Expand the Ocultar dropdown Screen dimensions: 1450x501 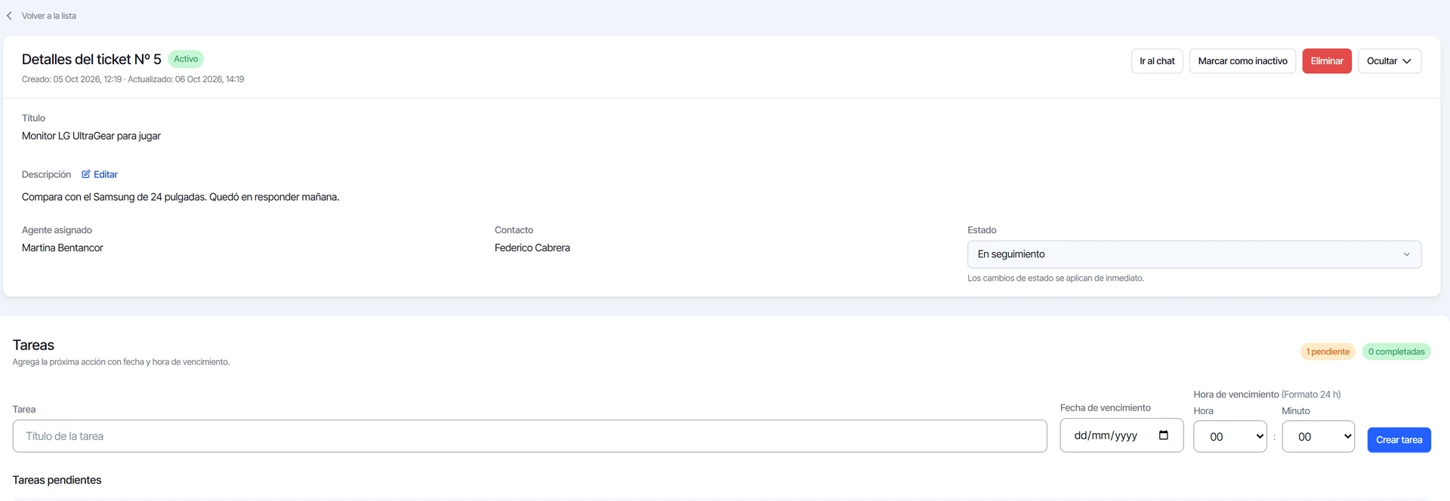[1390, 61]
